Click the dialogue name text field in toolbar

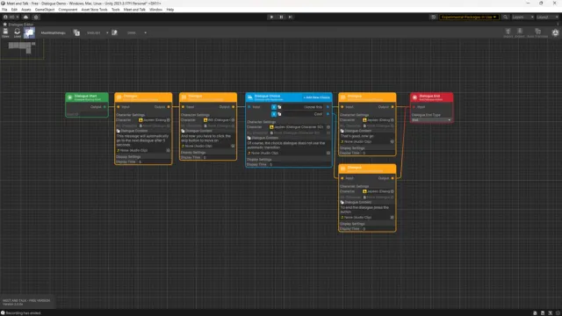[x=54, y=32]
